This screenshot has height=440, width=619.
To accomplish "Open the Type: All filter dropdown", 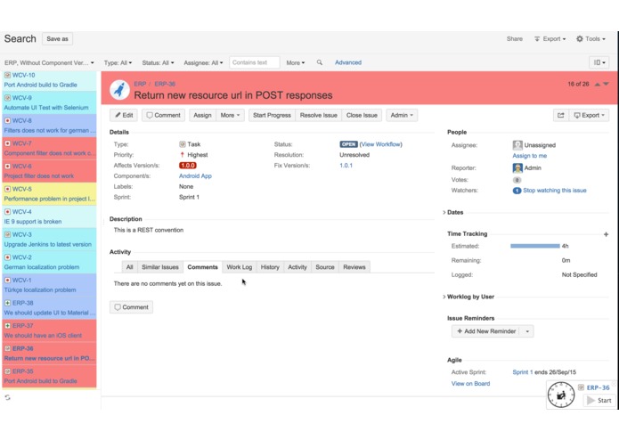I will pos(118,62).
